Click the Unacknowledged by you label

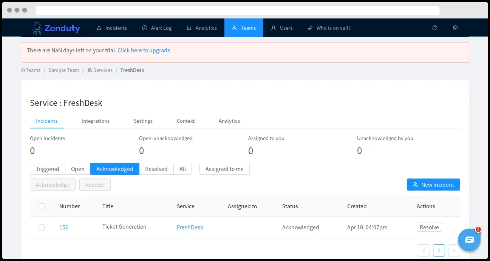point(385,139)
